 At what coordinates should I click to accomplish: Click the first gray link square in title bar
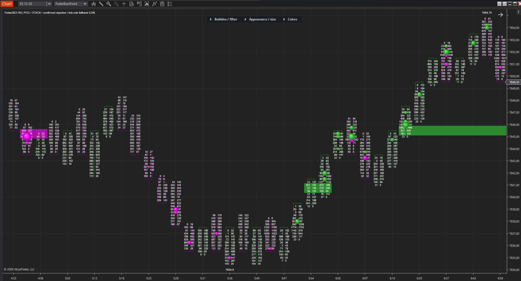tap(499, 4)
